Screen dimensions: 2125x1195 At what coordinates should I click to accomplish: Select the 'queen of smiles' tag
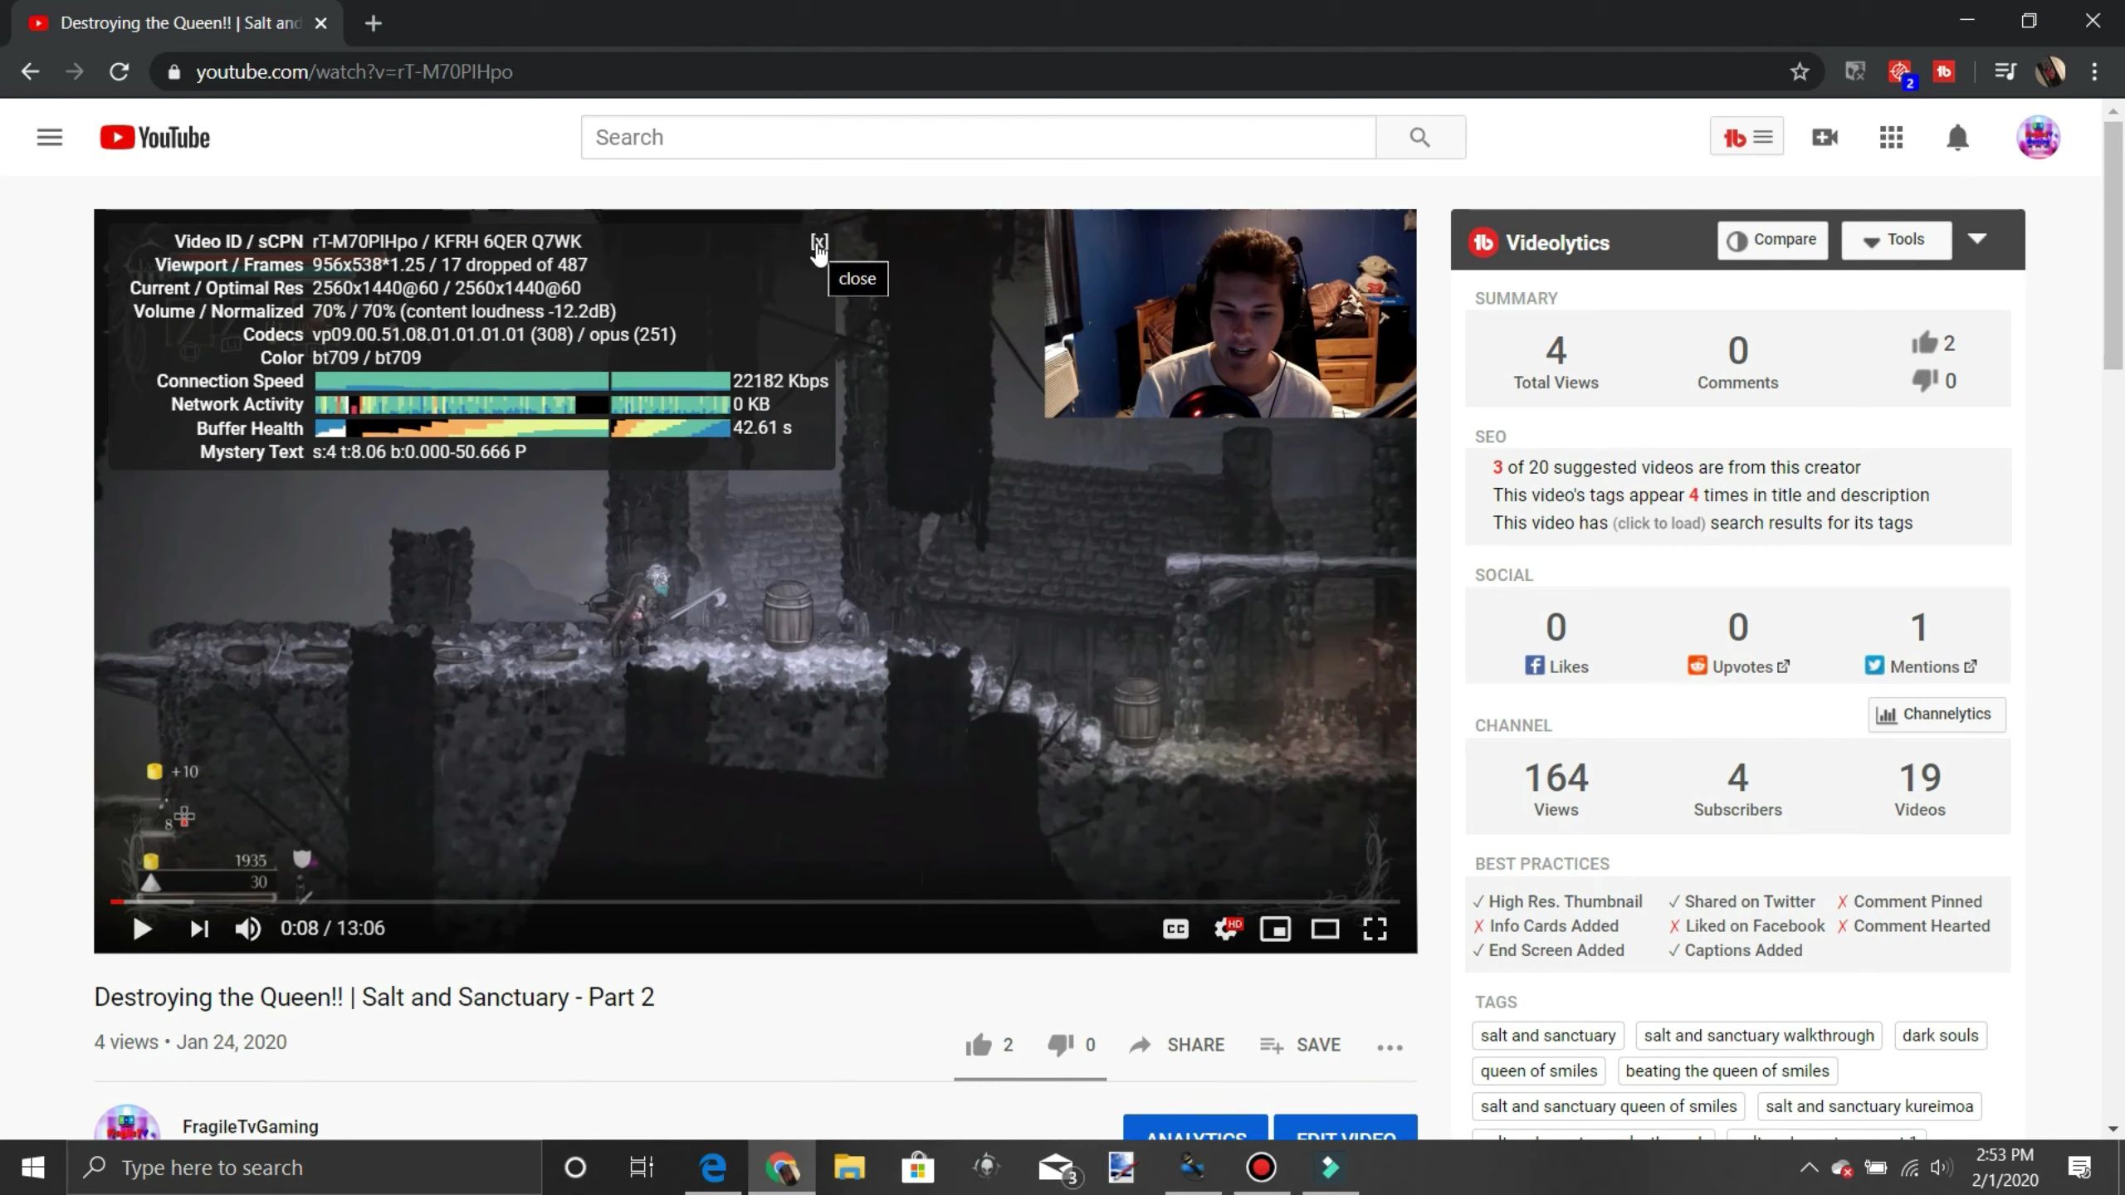pyautogui.click(x=1539, y=1071)
